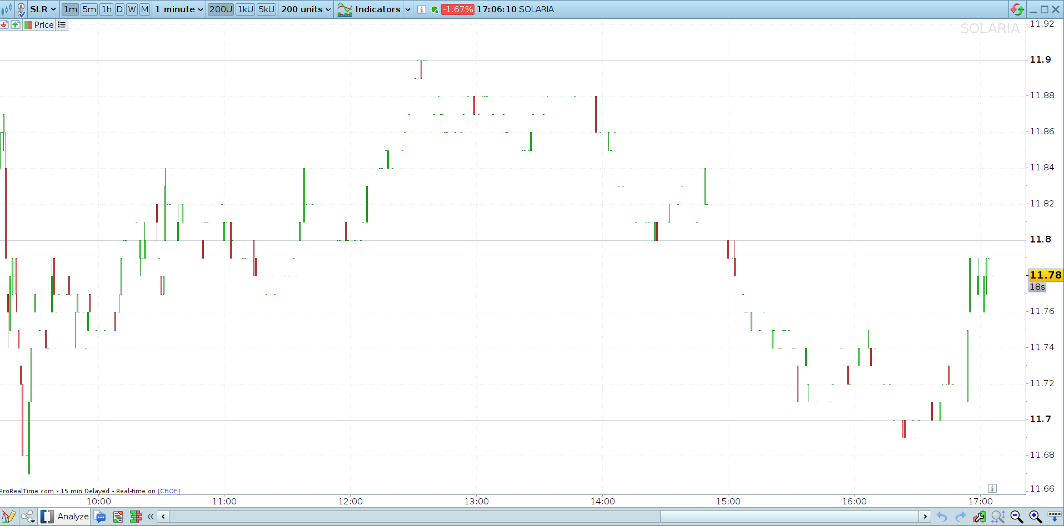Open the chat comments icon
This screenshot has width=1064, height=526.
101,517
